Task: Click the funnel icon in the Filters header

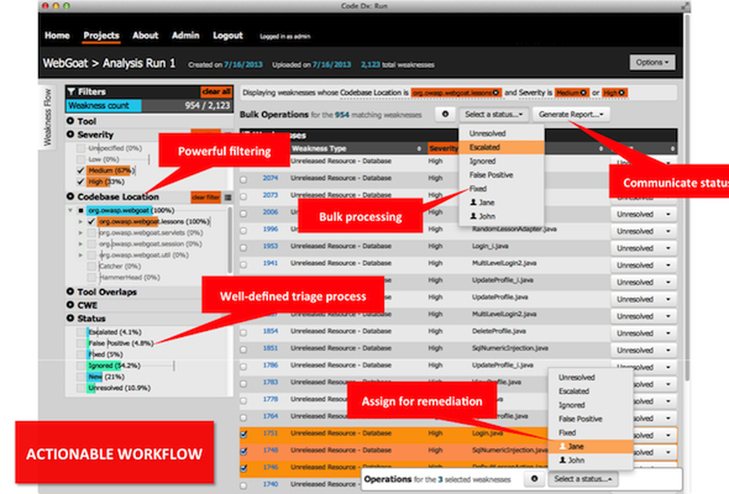Action: tap(71, 91)
